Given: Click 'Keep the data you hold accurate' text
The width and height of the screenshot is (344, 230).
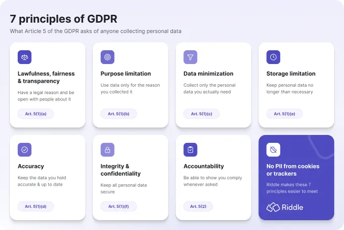Looking at the screenshot, I should click(42, 181).
